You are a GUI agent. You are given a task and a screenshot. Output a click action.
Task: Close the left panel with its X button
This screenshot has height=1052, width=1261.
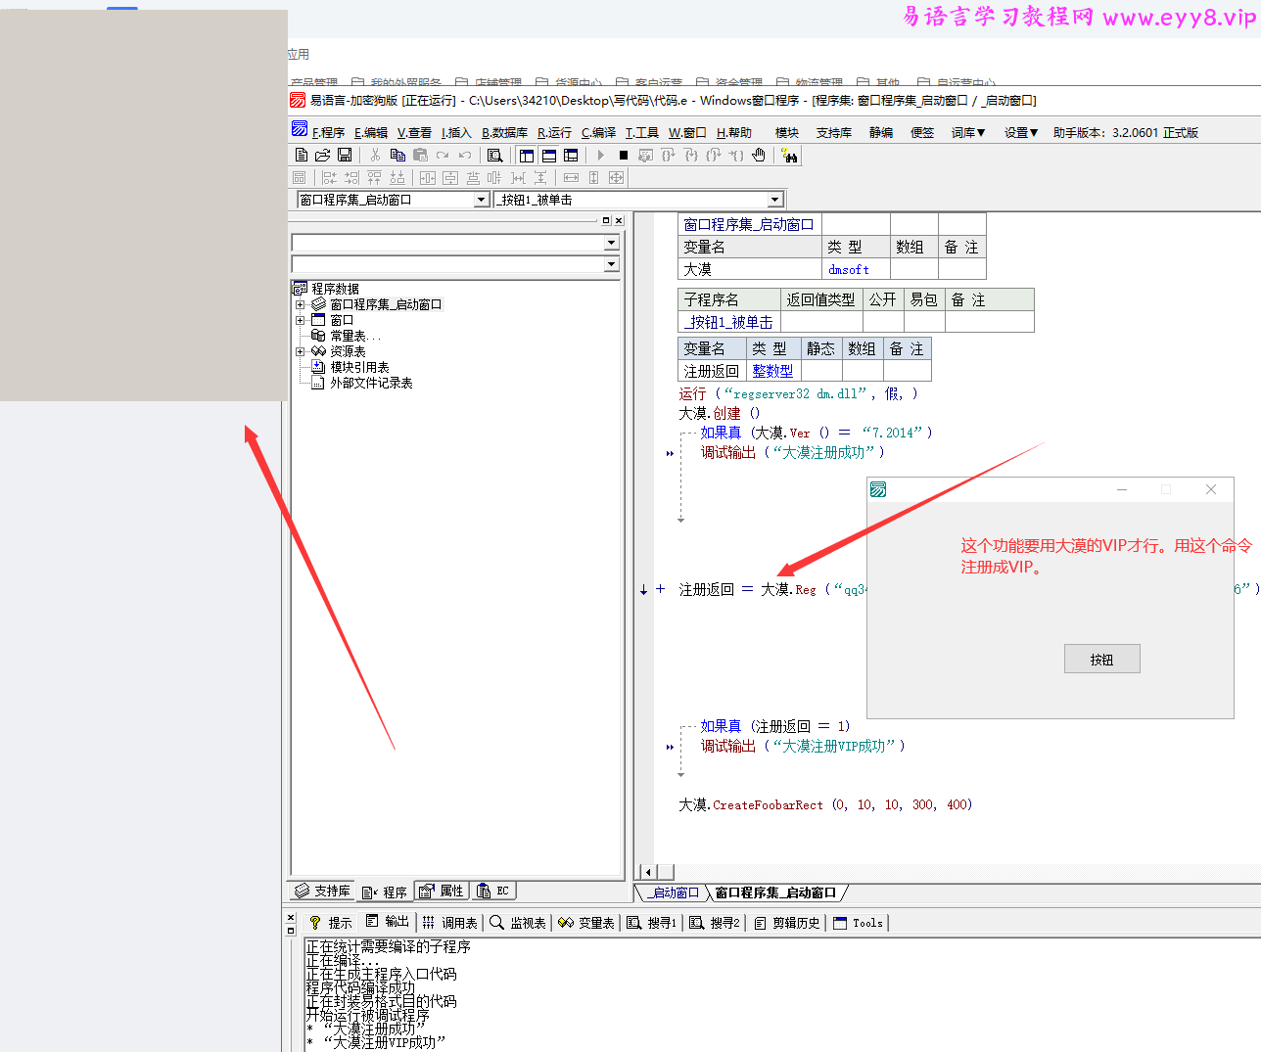click(619, 220)
